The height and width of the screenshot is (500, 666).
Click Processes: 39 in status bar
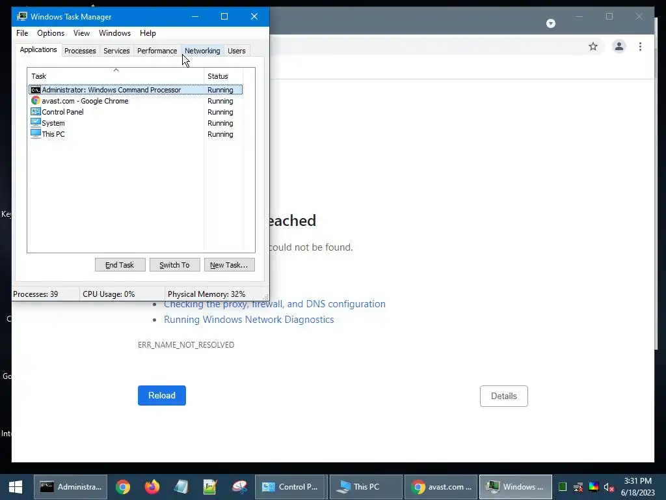[36, 294]
